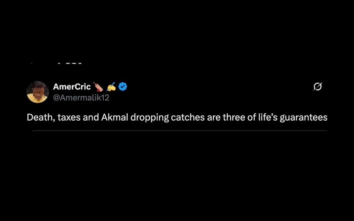Open AmerCric's profile picture
The image size is (354, 221).
pyautogui.click(x=37, y=92)
